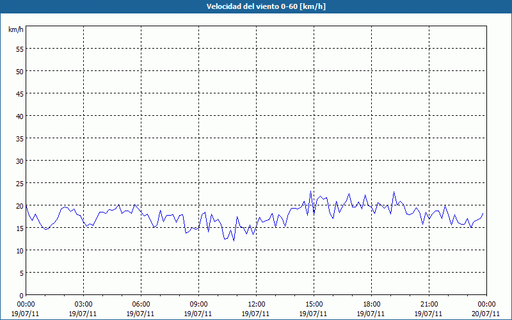
Task: Click the '15:00' time label
Action: pyautogui.click(x=314, y=305)
